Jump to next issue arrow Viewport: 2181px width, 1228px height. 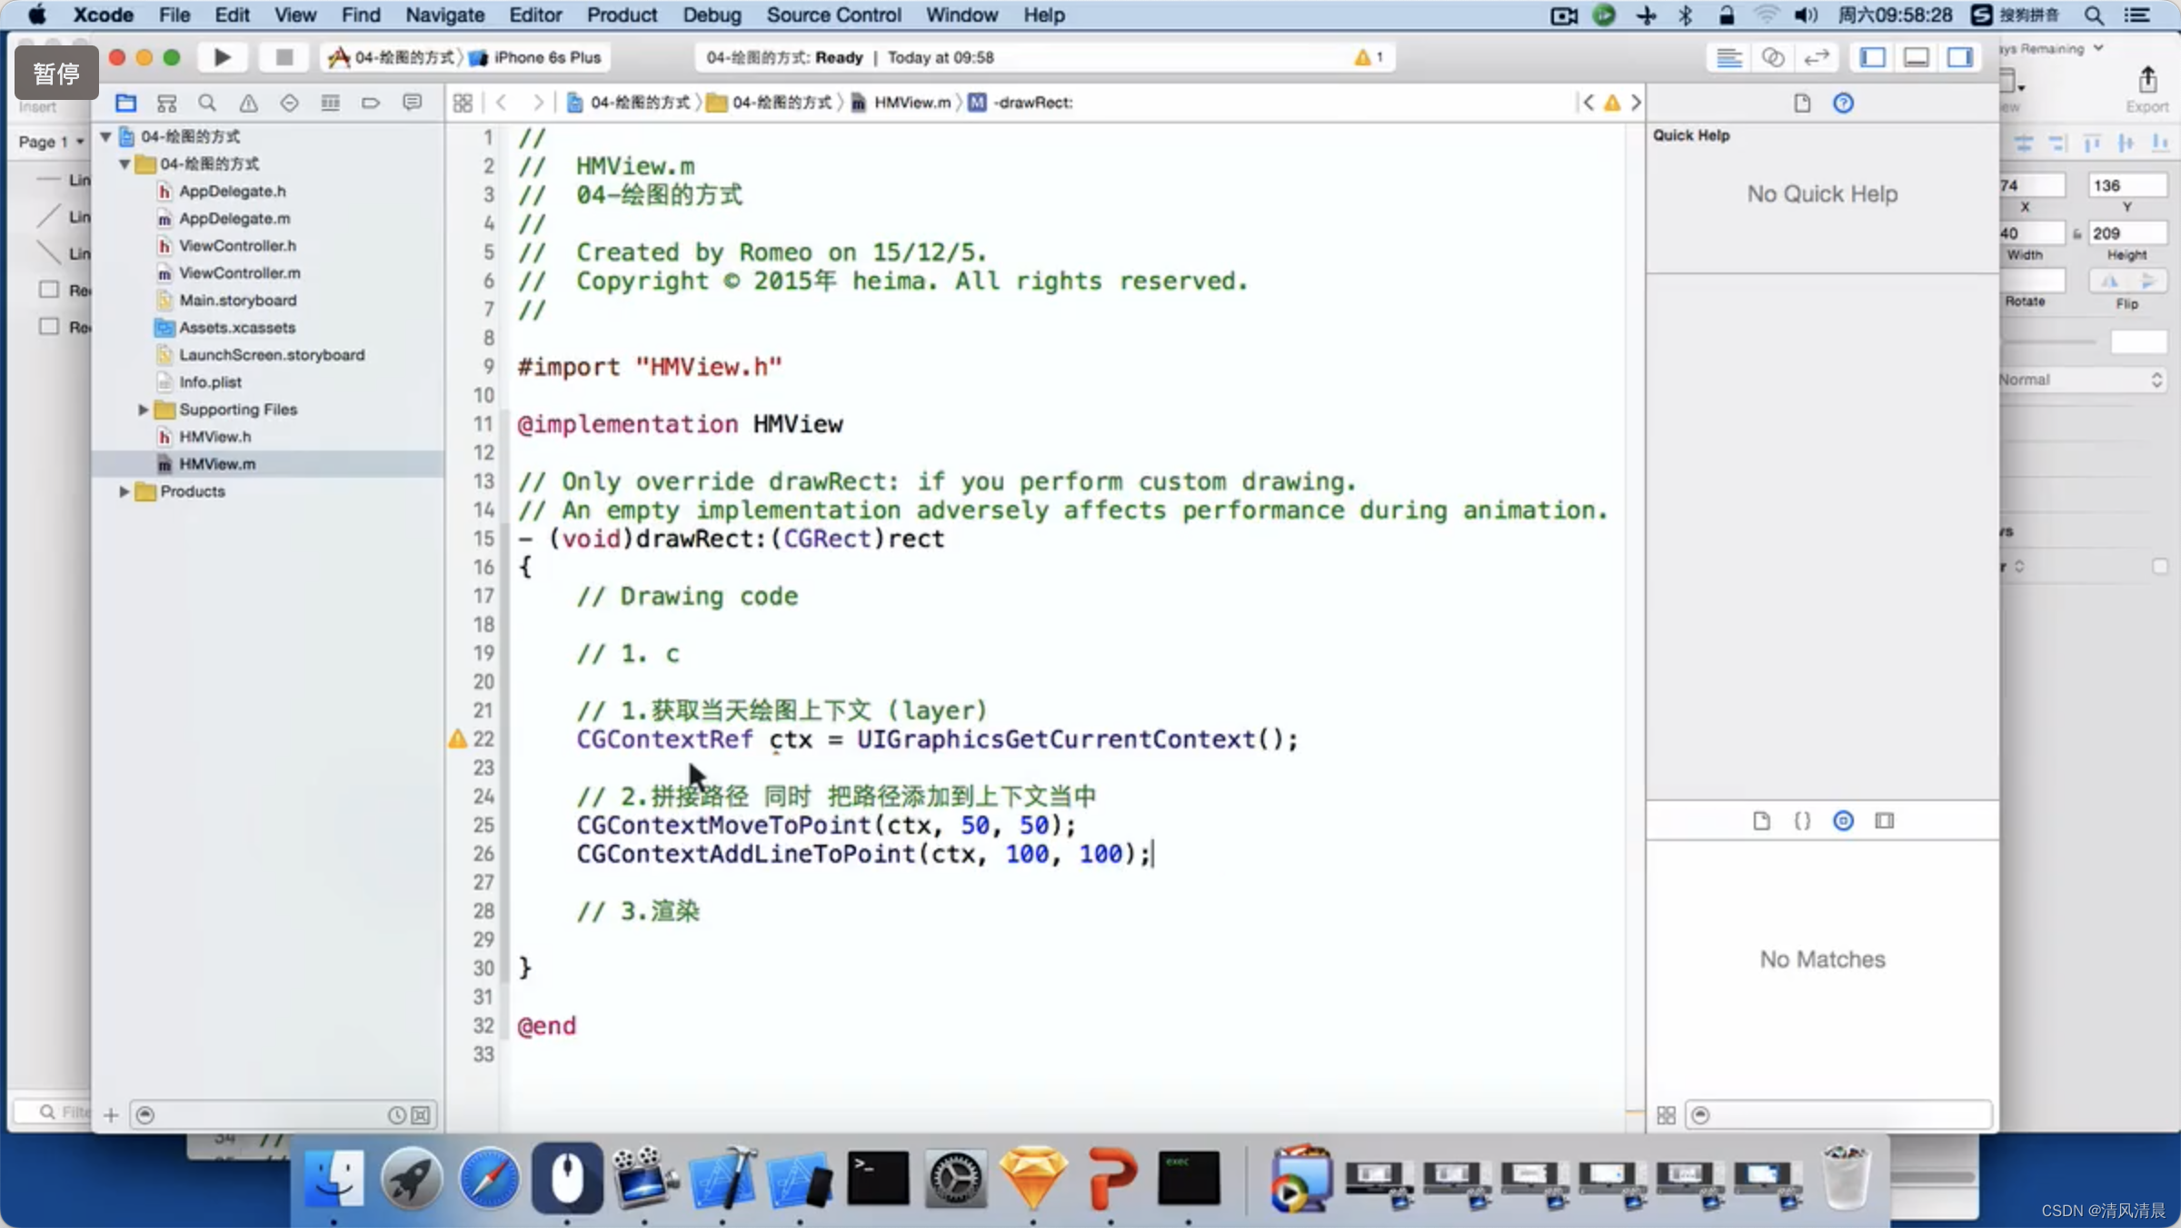1636,103
